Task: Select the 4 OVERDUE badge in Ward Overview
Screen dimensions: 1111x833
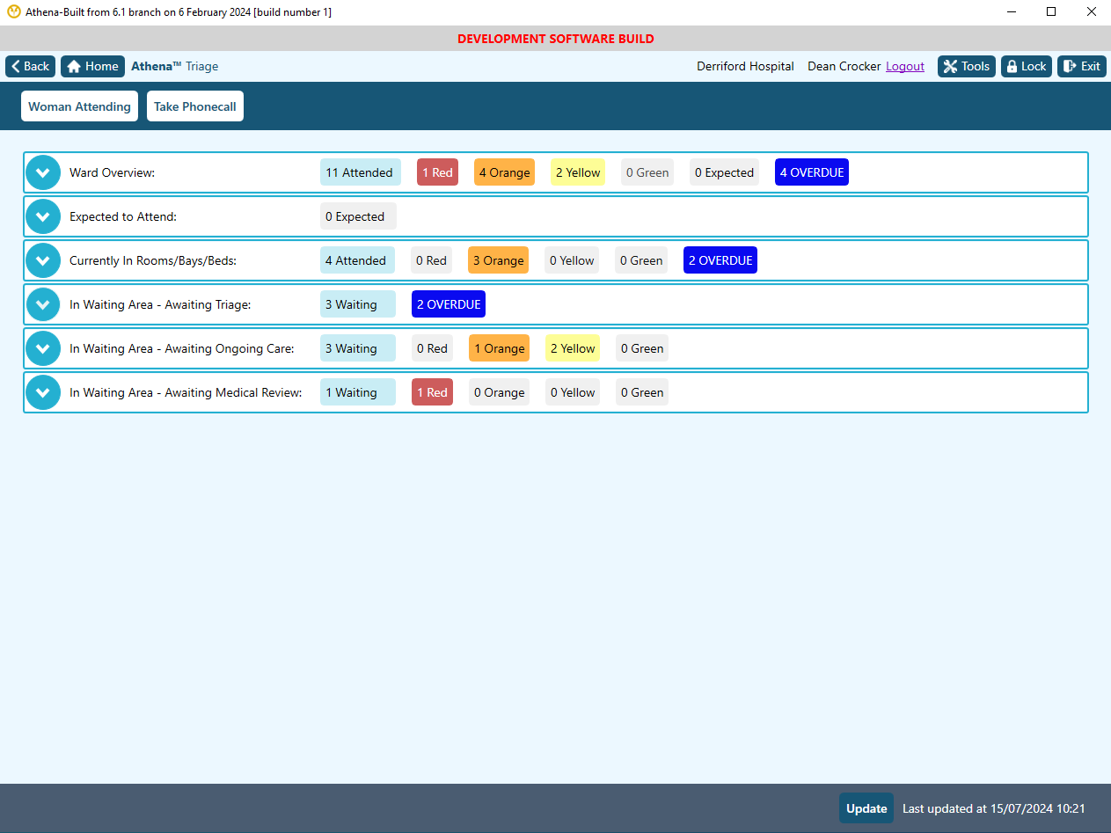Action: pos(812,172)
